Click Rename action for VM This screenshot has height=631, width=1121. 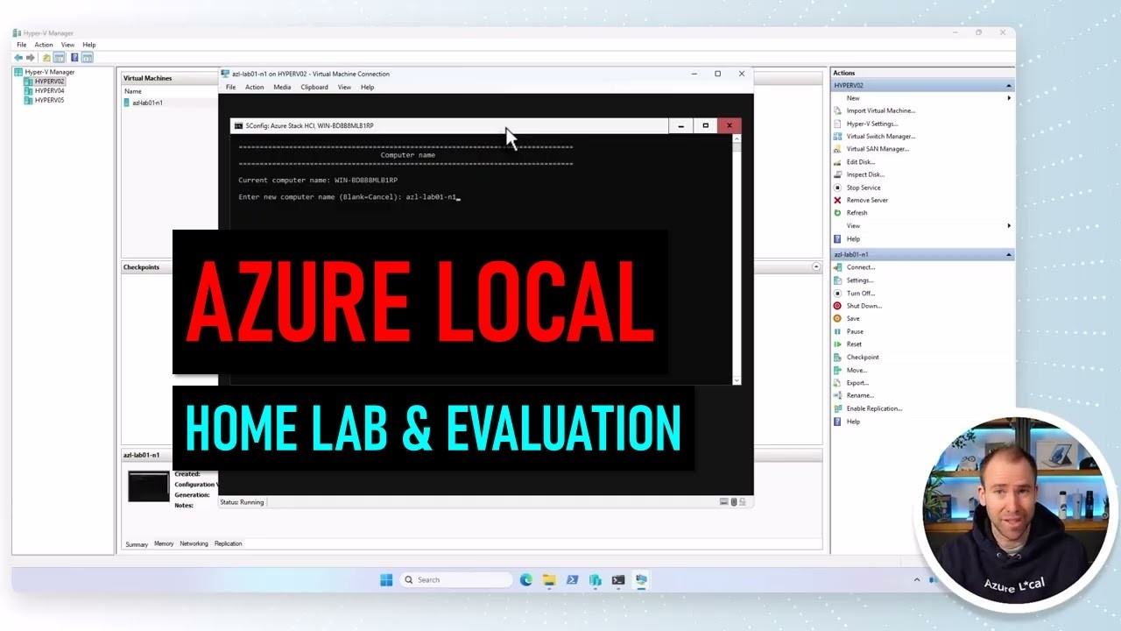pos(860,395)
